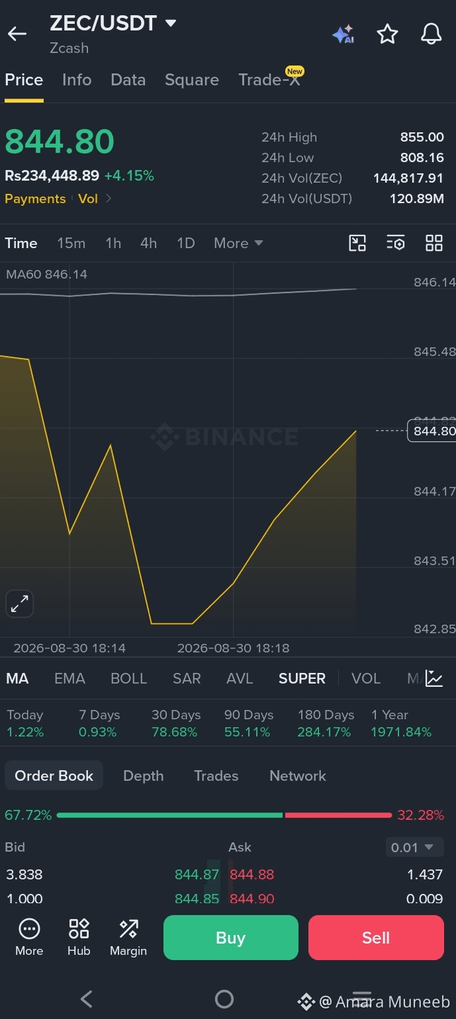
Task: Tap the 30 Days 78.68% change
Action: pyautogui.click(x=175, y=723)
